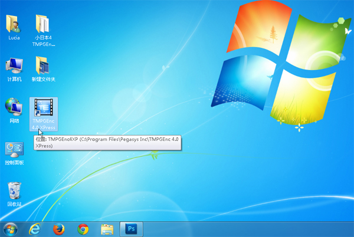This screenshot has height=237, width=354.
Task: Select the 小日本4 TMPGEn... folder icon
Action: coord(42,24)
